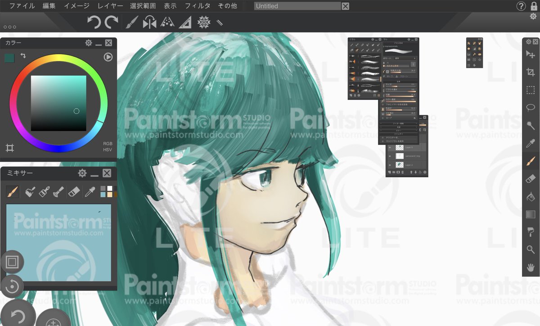Viewport: 540px width, 326px height.
Task: Open the symmetry tool in top toolbar
Action: coord(149,22)
